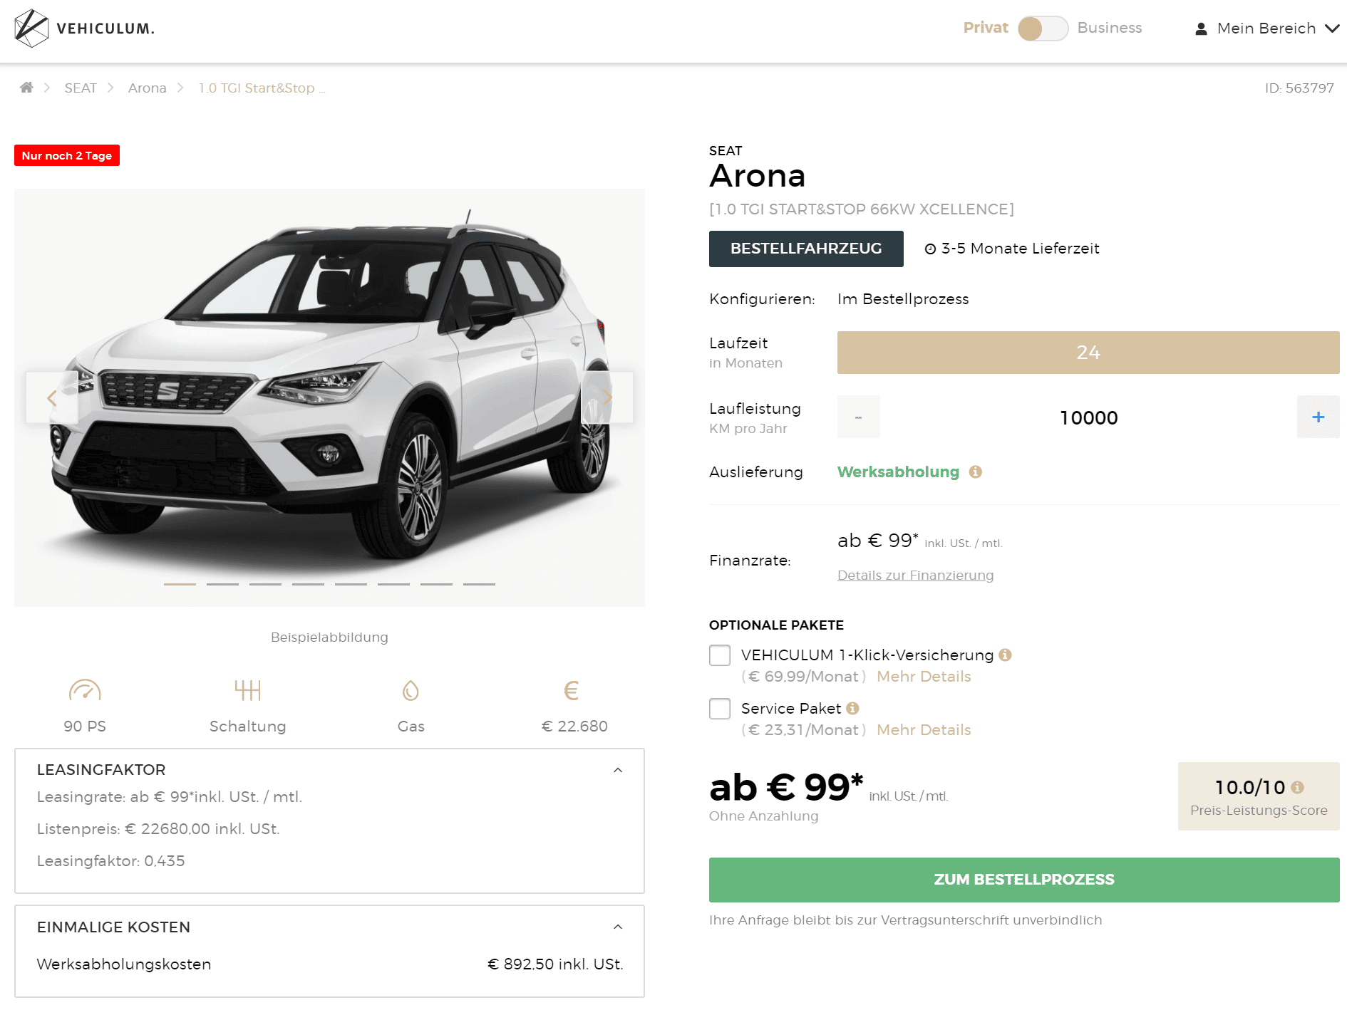
Task: Go to Arona breadcrumb item
Action: tap(147, 88)
